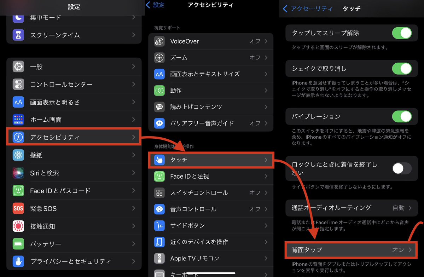Tap the スクリーンタイム hourglass icon
Viewport: 424px width, 277px height.
18,35
